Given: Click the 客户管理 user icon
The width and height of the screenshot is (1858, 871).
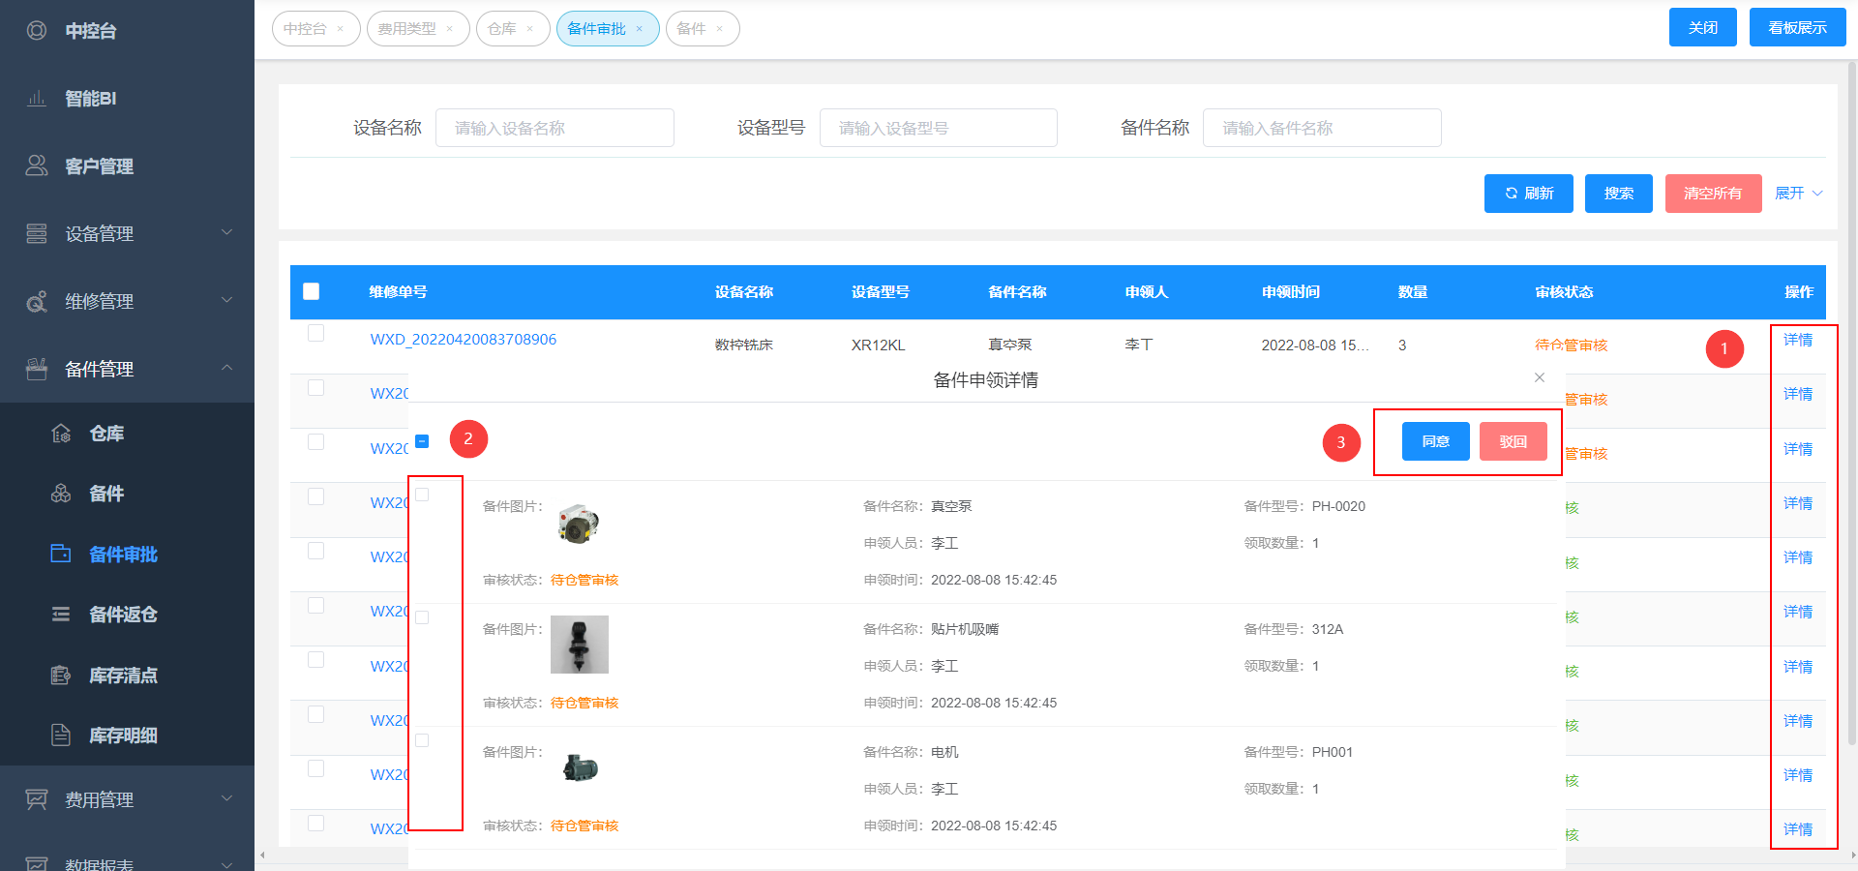Looking at the screenshot, I should [37, 166].
